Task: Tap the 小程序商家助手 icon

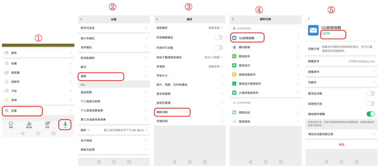Action: coord(234,93)
